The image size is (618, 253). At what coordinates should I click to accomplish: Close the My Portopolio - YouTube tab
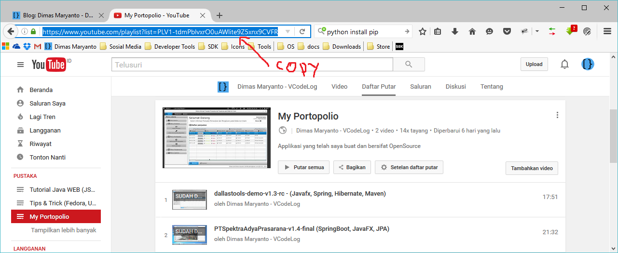tap(202, 15)
